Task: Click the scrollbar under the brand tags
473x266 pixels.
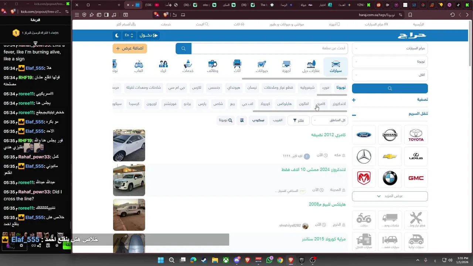Action: (x=332, y=95)
